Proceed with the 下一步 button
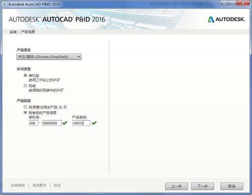This screenshot has height=195, width=252. pyautogui.click(x=203, y=186)
